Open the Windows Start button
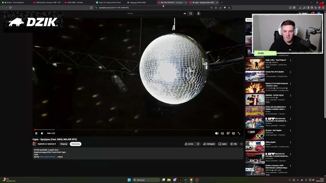The width and height of the screenshot is (326, 183). [x=129, y=180]
